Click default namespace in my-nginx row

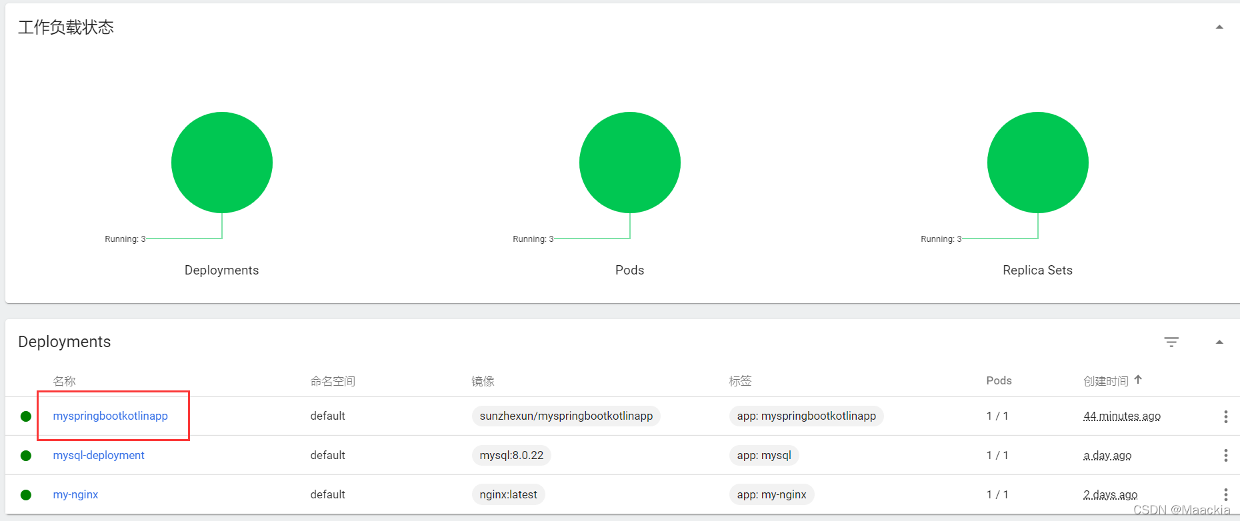point(328,494)
